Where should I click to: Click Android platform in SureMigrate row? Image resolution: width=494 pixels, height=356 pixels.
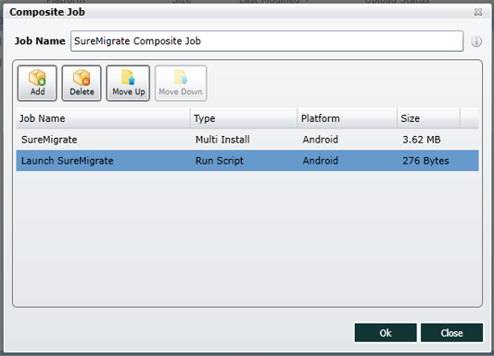pos(320,140)
